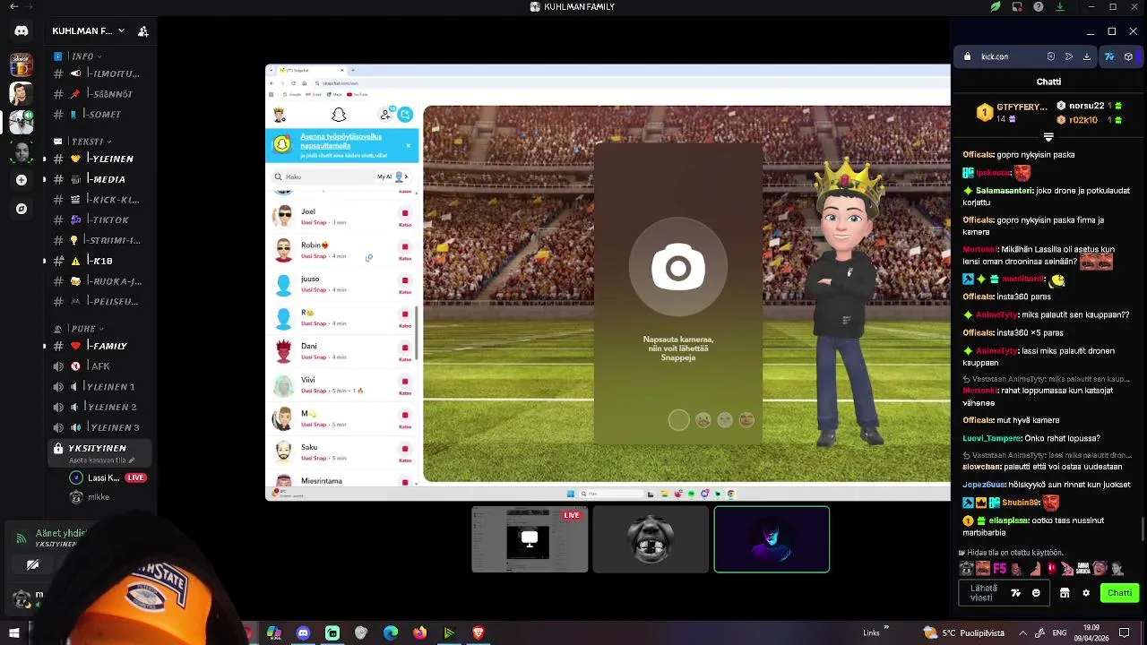The width and height of the screenshot is (1147, 645).
Task: Join the YLEINEN 3 voice channel
Action: (x=100, y=428)
